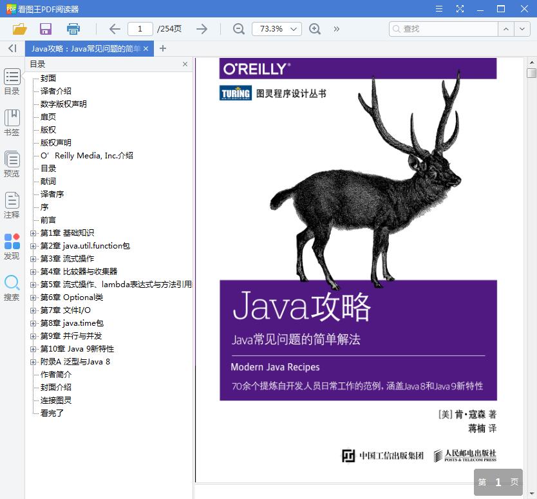Go to the previous page with the left arrow

(x=115, y=29)
